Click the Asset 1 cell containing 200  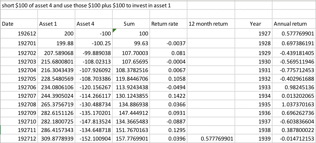click(x=56, y=33)
